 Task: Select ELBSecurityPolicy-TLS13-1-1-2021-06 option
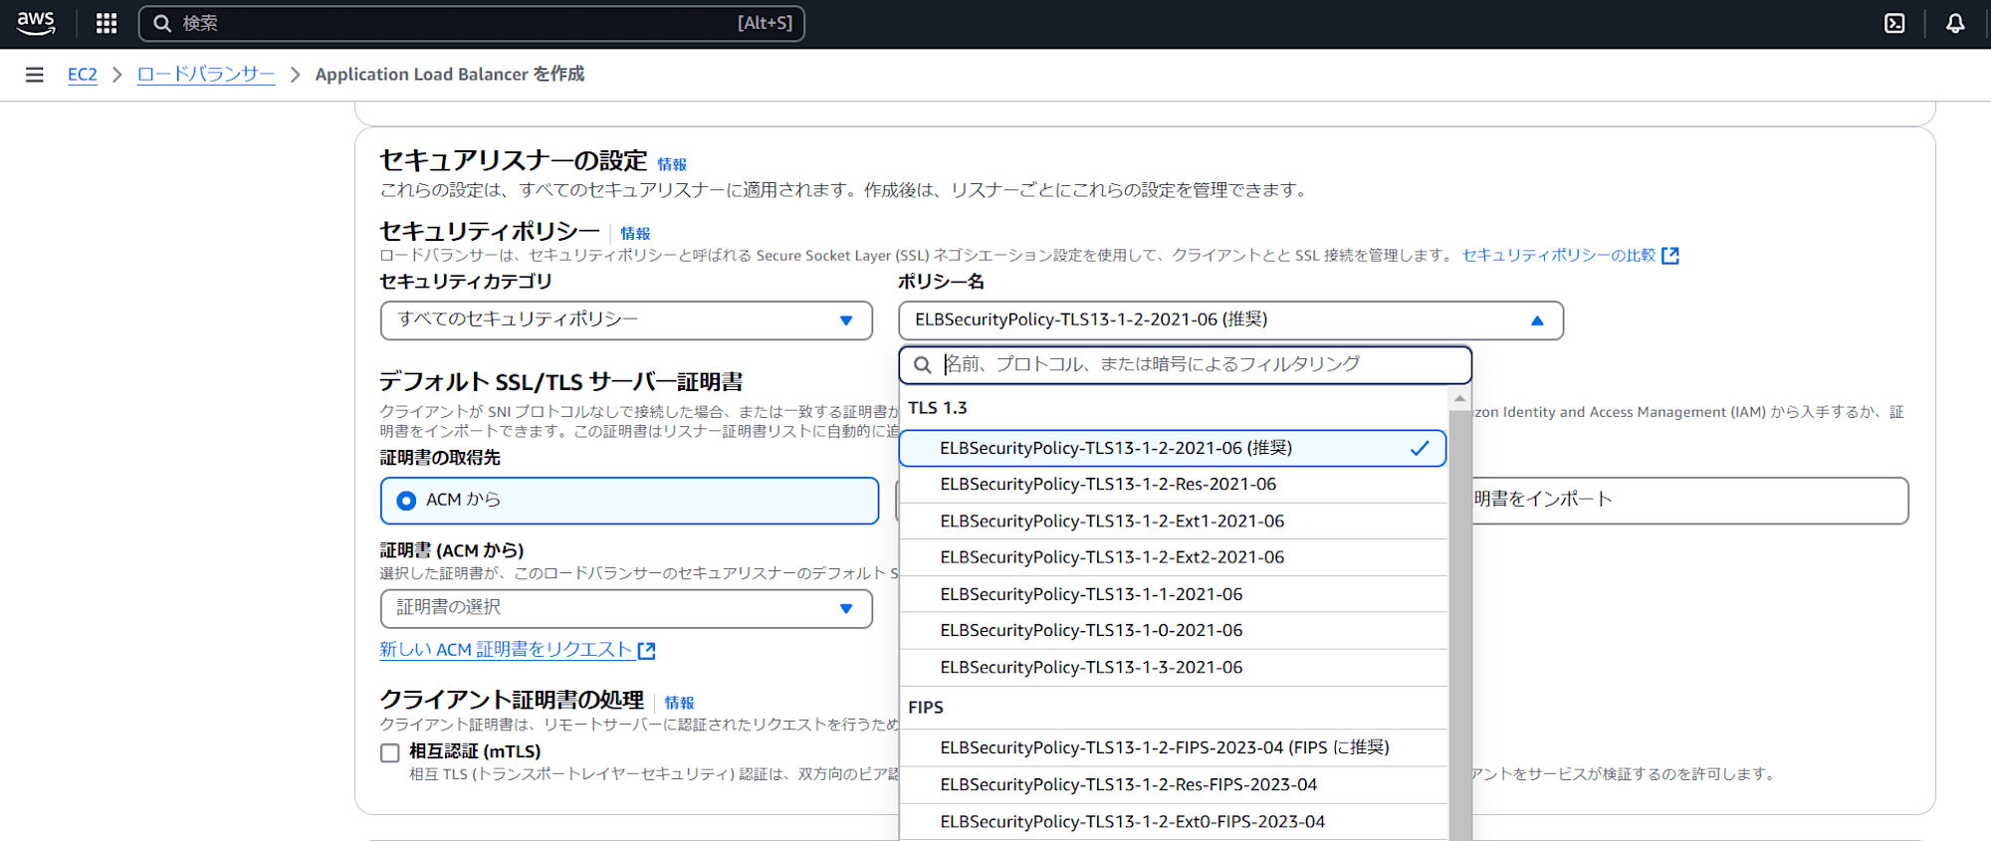coord(1173,594)
